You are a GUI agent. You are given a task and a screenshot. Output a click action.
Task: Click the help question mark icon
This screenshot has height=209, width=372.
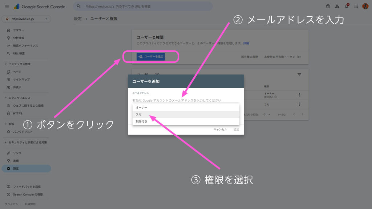[328, 5]
